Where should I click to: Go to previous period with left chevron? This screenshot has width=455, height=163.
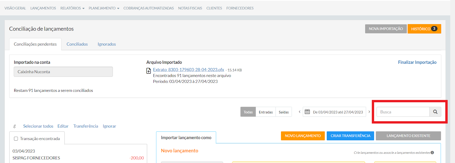(299, 112)
